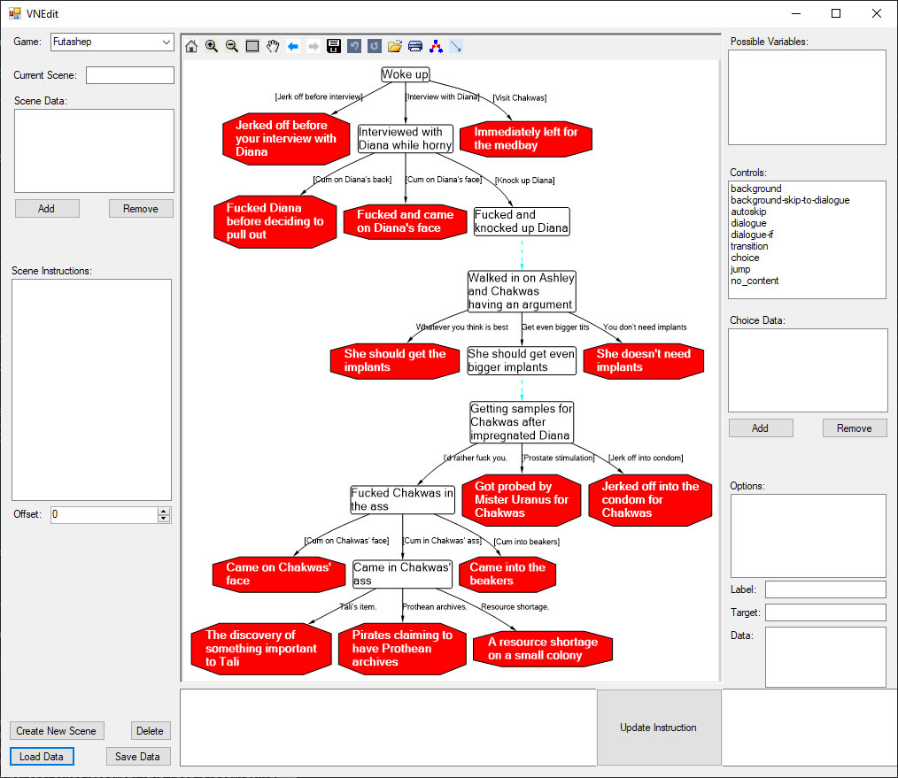Click the '[Visit Chakwas]' edge label

[520, 98]
